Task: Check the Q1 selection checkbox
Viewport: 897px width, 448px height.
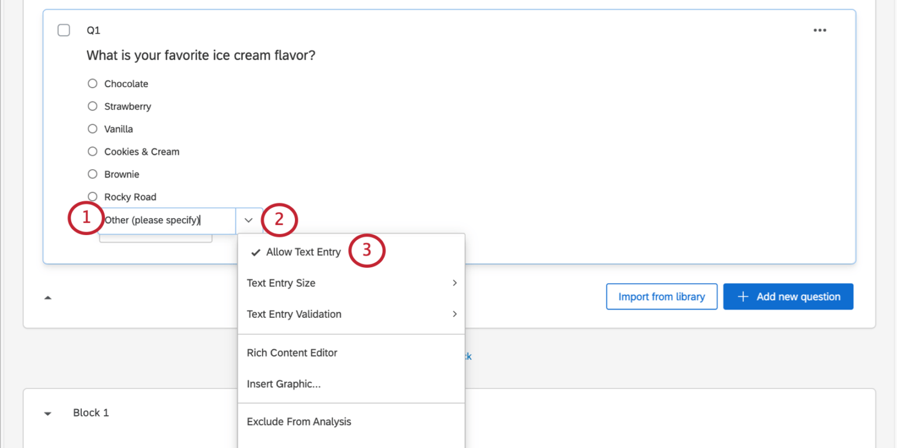Action: pos(64,30)
